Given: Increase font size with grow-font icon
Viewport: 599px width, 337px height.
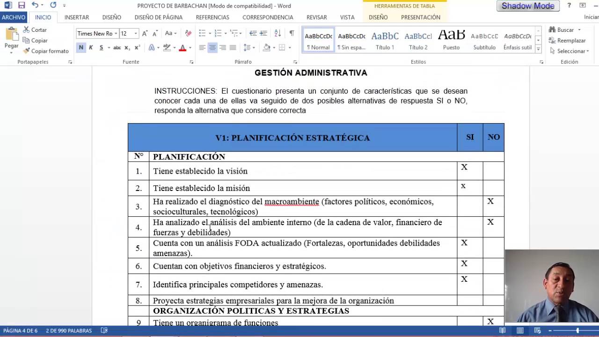Looking at the screenshot, I should 145,33.
